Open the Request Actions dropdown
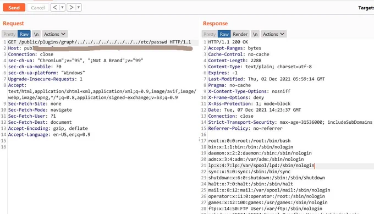Screen dimensions: 374x214 (x=55, y=34)
